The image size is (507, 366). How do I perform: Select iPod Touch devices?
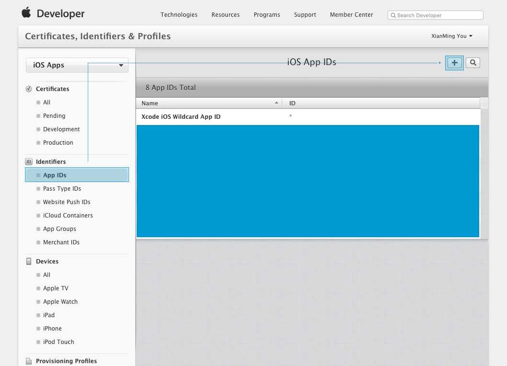coord(59,342)
